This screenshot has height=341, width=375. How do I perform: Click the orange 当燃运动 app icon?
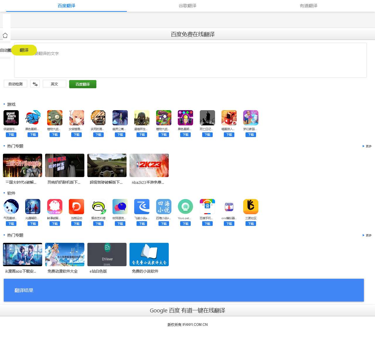pyautogui.click(x=76, y=207)
